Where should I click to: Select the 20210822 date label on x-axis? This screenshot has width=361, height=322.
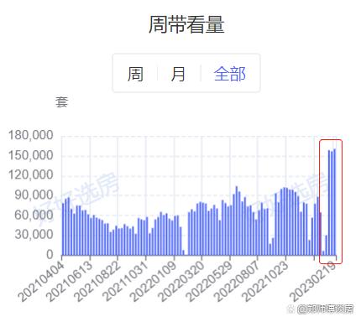coord(97,281)
